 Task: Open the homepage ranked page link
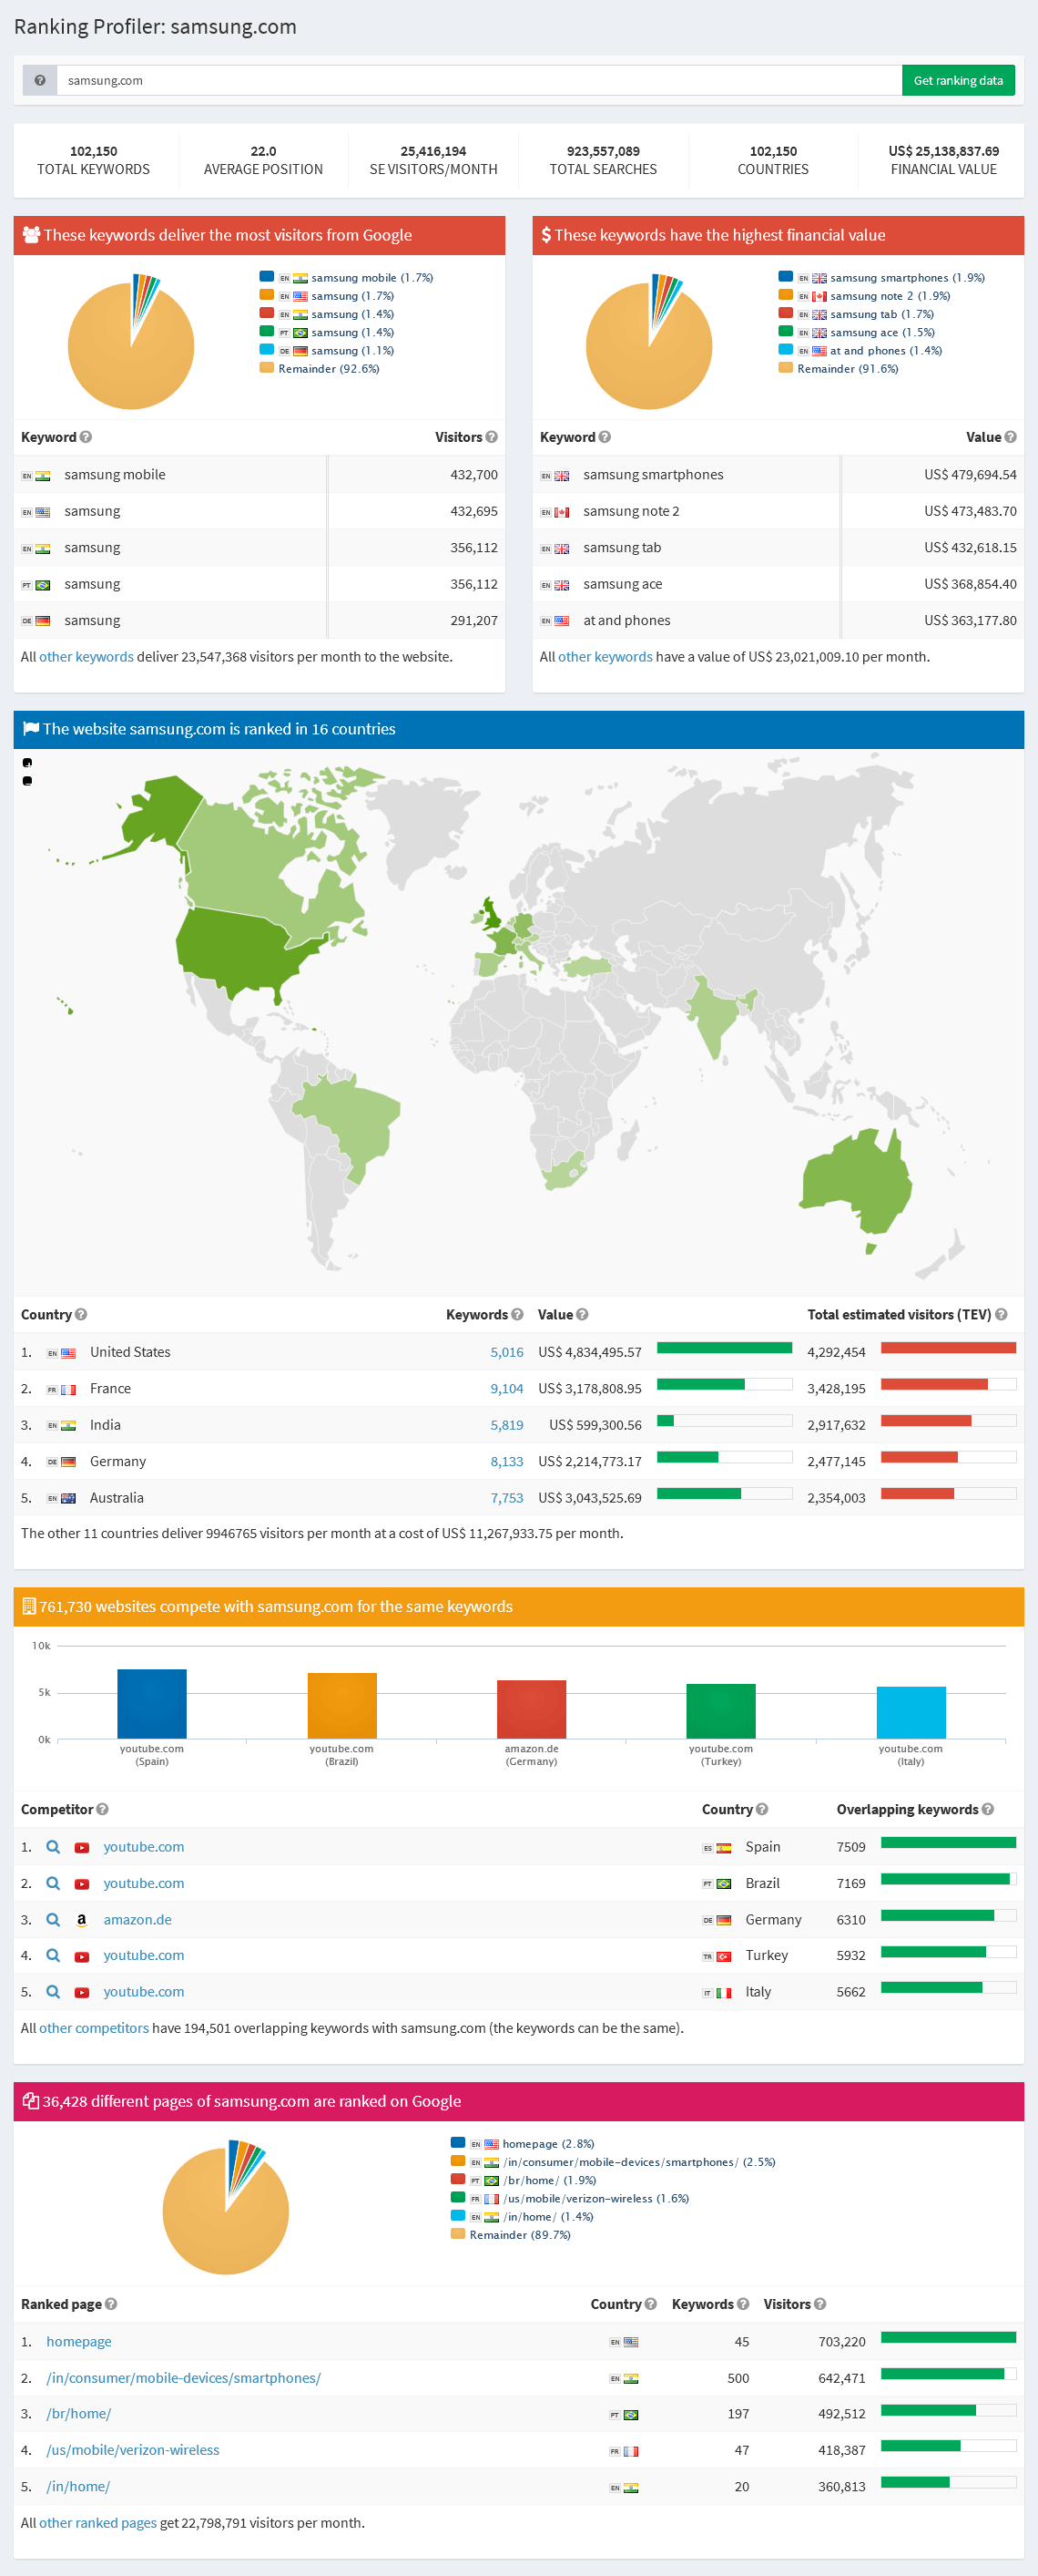(x=79, y=2341)
